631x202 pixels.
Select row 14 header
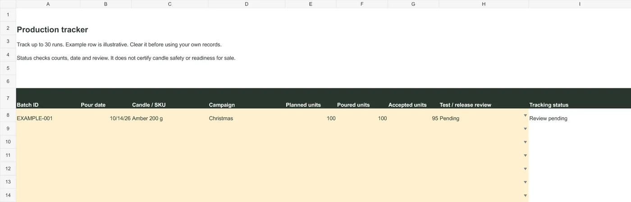coord(8,195)
